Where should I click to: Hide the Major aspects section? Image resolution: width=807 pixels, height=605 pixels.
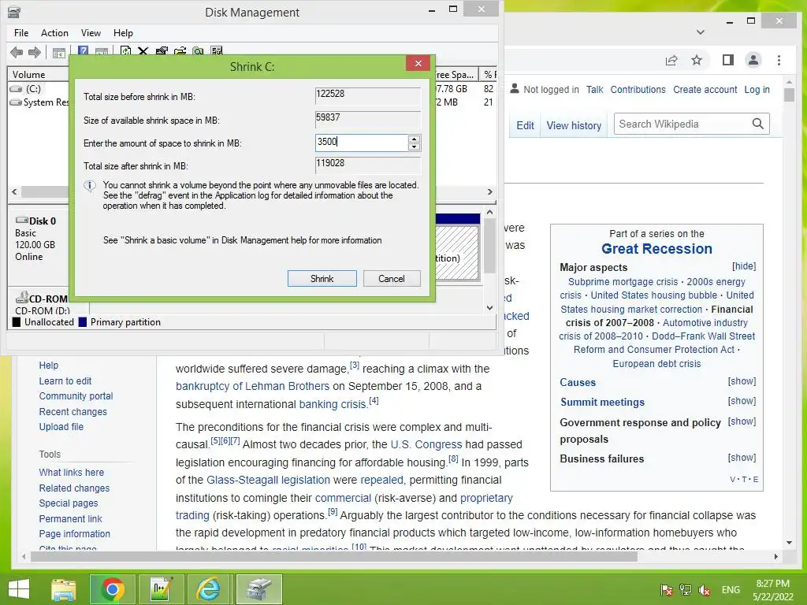click(x=744, y=266)
